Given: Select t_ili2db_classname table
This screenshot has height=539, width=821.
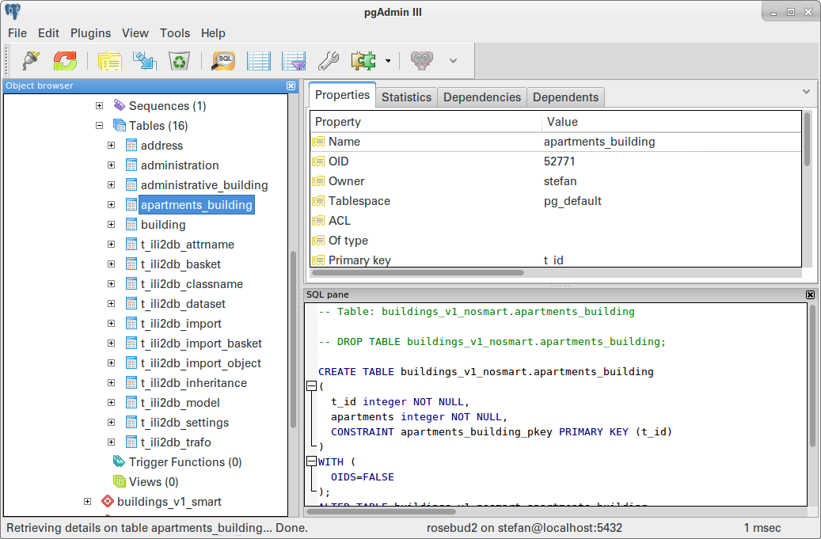Looking at the screenshot, I should 192,284.
